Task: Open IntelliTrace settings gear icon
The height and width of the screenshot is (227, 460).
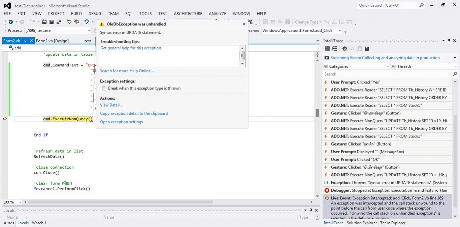Action: [344, 49]
